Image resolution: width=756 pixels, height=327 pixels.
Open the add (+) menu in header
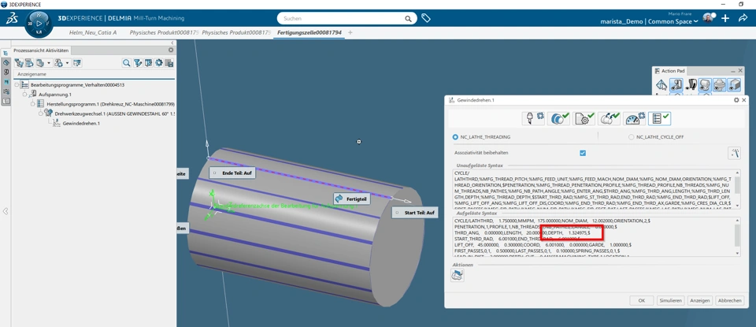725,18
